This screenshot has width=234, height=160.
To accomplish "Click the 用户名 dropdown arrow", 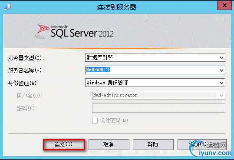I will (221, 95).
